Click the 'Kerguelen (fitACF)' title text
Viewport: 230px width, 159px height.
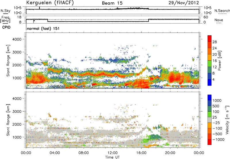tap(50, 3)
